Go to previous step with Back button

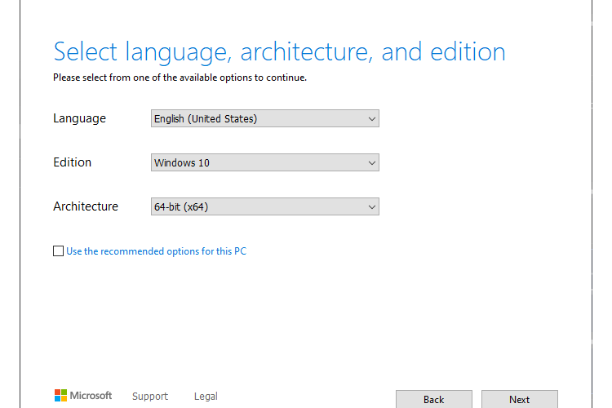pyautogui.click(x=433, y=399)
